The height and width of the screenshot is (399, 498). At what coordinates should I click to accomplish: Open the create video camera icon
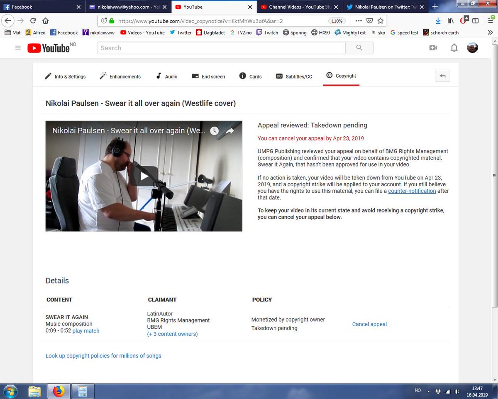[x=433, y=48]
